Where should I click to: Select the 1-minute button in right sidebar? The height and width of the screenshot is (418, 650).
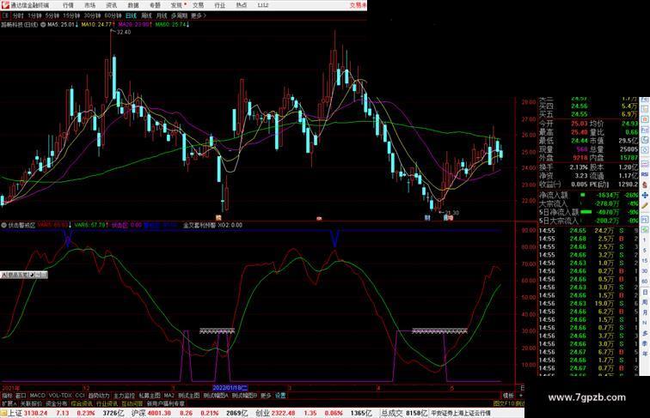(645, 240)
